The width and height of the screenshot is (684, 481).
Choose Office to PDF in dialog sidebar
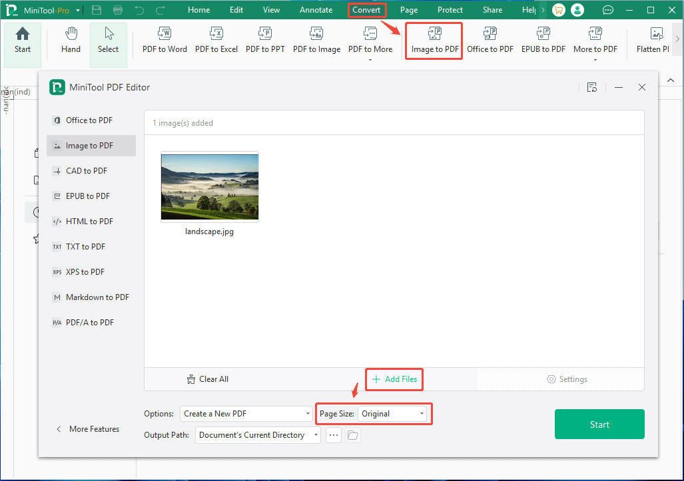(91, 120)
